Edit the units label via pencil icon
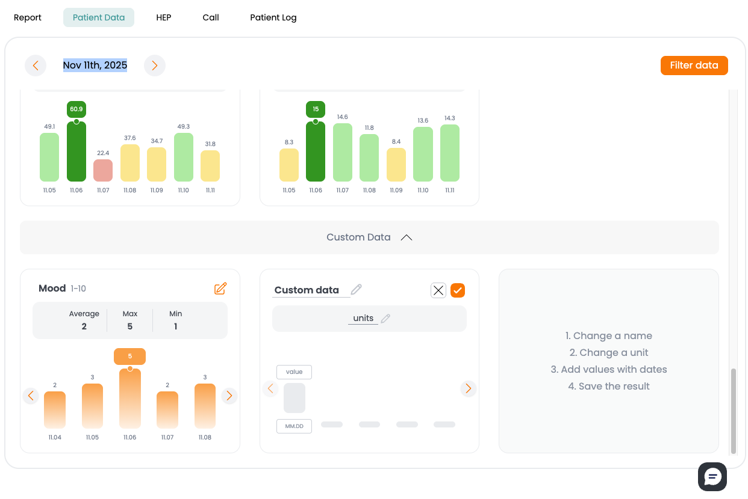The height and width of the screenshot is (499, 748). point(385,318)
